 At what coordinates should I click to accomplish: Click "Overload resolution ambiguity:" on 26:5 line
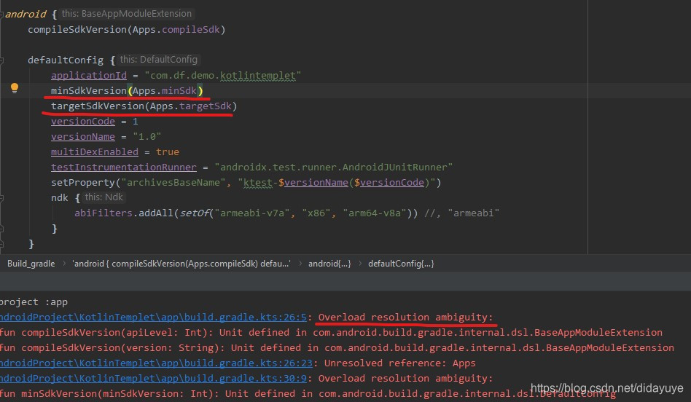[x=405, y=317]
